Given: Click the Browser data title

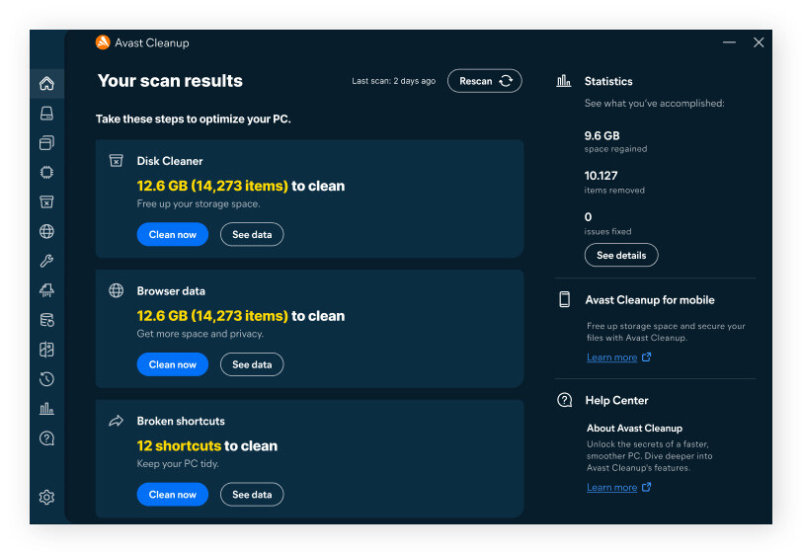Looking at the screenshot, I should (x=171, y=291).
